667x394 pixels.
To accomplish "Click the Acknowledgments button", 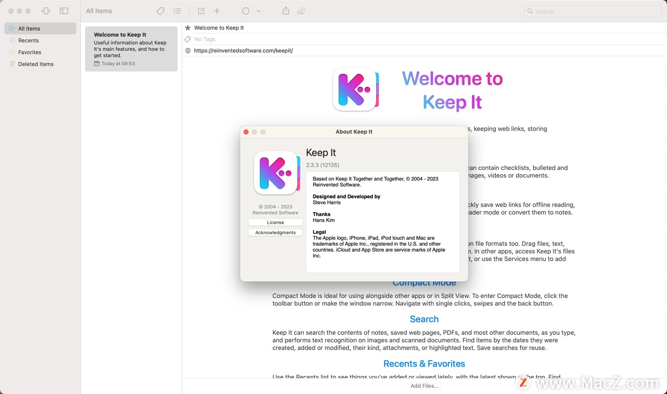I will point(276,233).
